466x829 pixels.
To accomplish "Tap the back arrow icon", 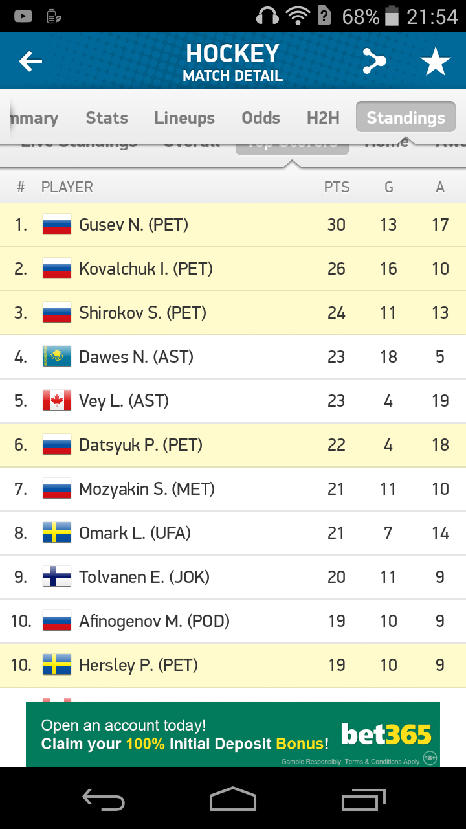I will [x=30, y=62].
